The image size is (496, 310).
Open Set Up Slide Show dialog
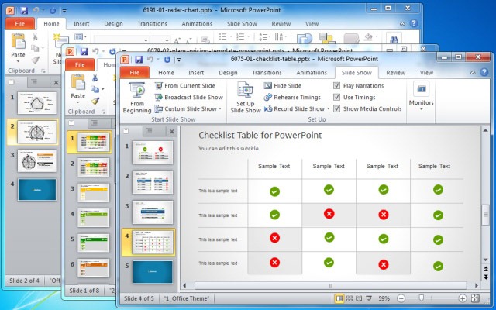point(246,98)
